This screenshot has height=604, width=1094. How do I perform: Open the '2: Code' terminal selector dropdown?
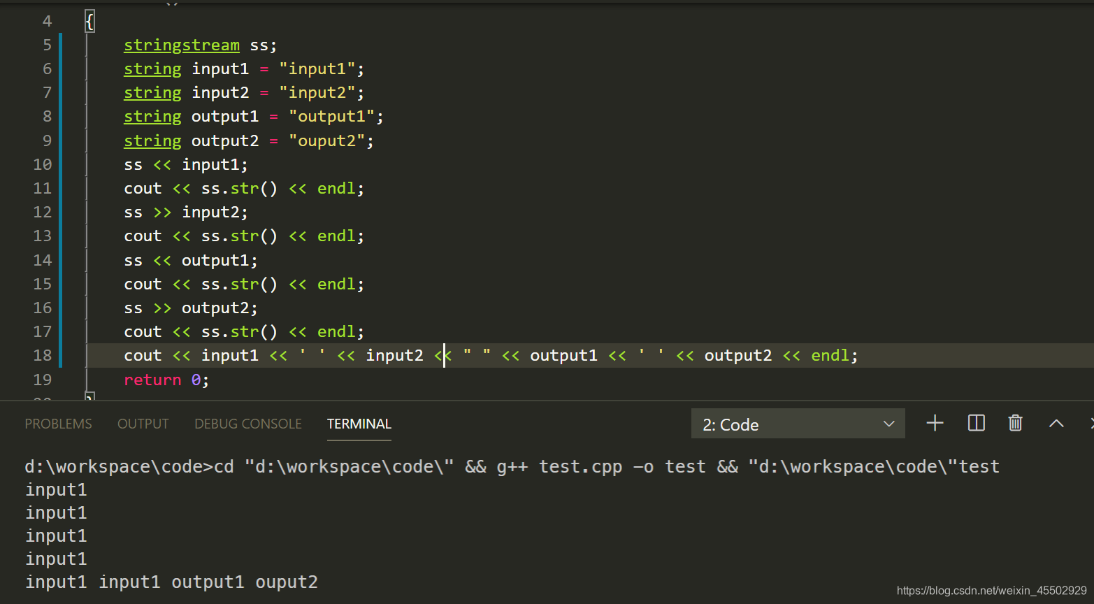[x=798, y=424]
